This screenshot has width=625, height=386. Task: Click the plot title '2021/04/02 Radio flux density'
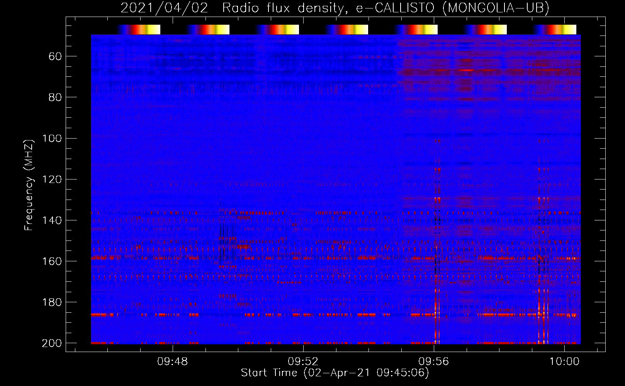232,8
